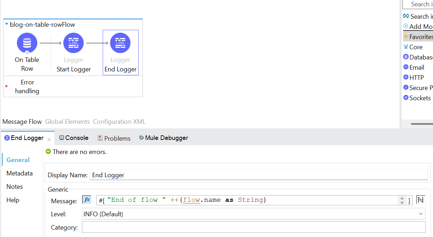This screenshot has width=433, height=237.
Task: Click the Start Logger component icon
Action: (x=74, y=43)
